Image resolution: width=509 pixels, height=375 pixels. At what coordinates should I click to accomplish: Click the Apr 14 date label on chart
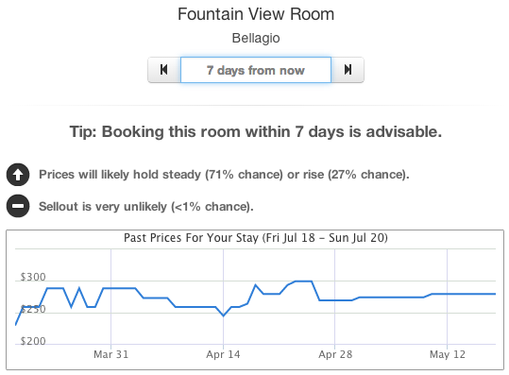click(x=223, y=354)
